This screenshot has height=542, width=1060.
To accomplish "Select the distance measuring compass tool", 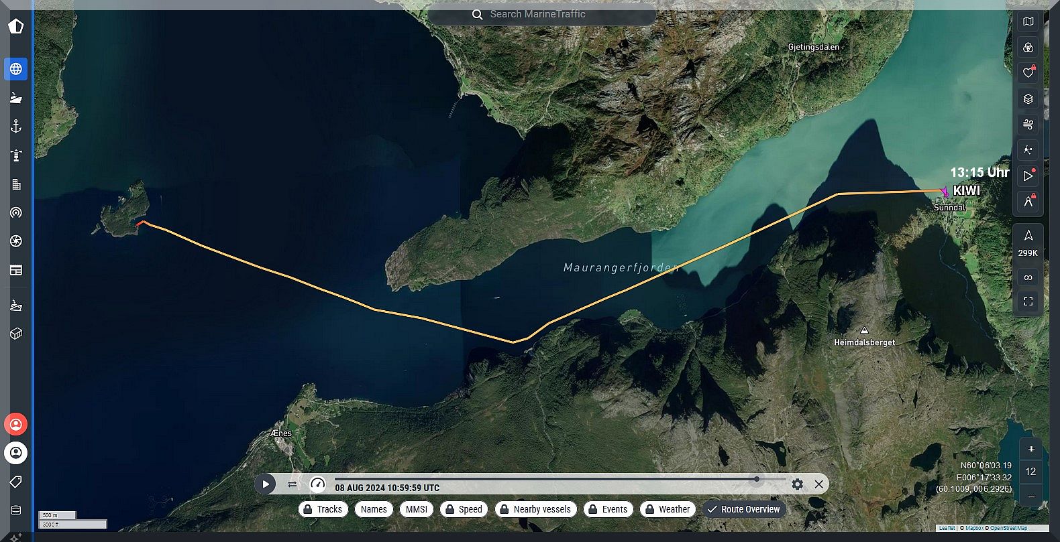I will point(1028,201).
